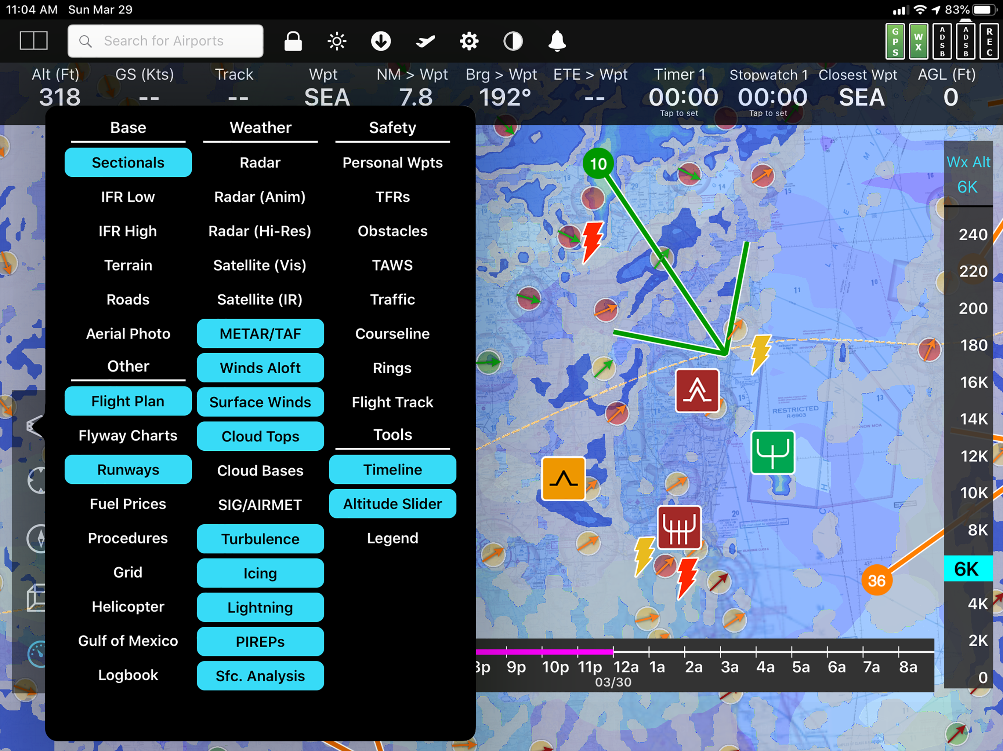Select Terrain in the Base list
The width and height of the screenshot is (1003, 751).
128,265
